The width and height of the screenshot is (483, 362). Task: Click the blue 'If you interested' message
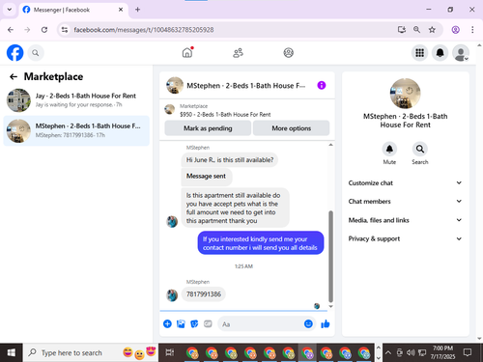click(x=260, y=243)
